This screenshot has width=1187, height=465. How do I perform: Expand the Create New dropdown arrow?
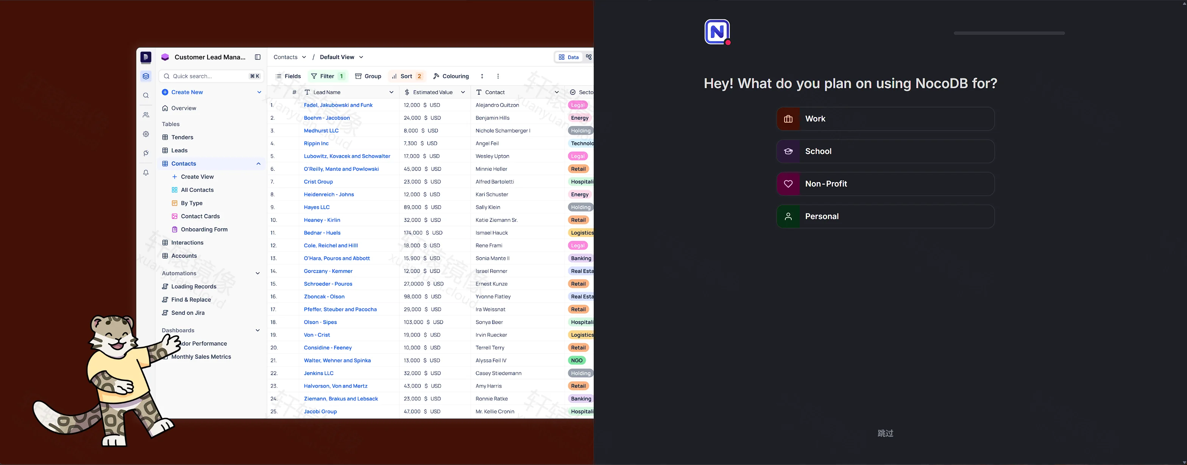(x=259, y=92)
